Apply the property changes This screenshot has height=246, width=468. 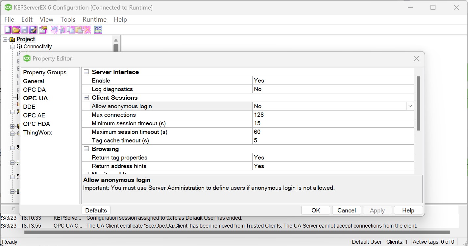[x=377, y=210]
